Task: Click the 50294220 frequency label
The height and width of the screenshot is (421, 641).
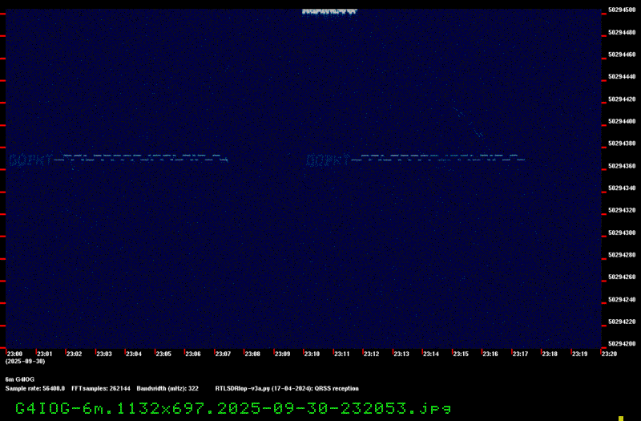Action: pos(622,322)
